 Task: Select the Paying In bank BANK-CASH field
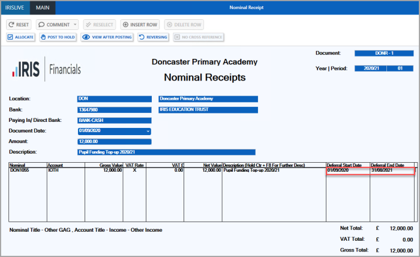pyautogui.click(x=114, y=120)
